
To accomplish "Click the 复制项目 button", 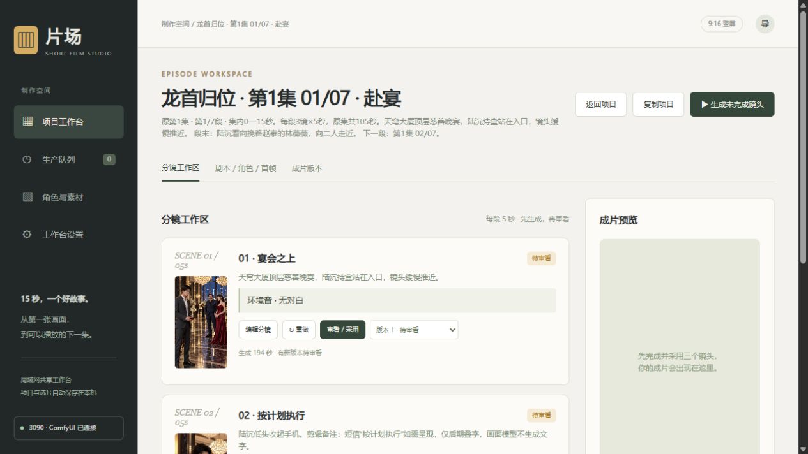I will [659, 105].
